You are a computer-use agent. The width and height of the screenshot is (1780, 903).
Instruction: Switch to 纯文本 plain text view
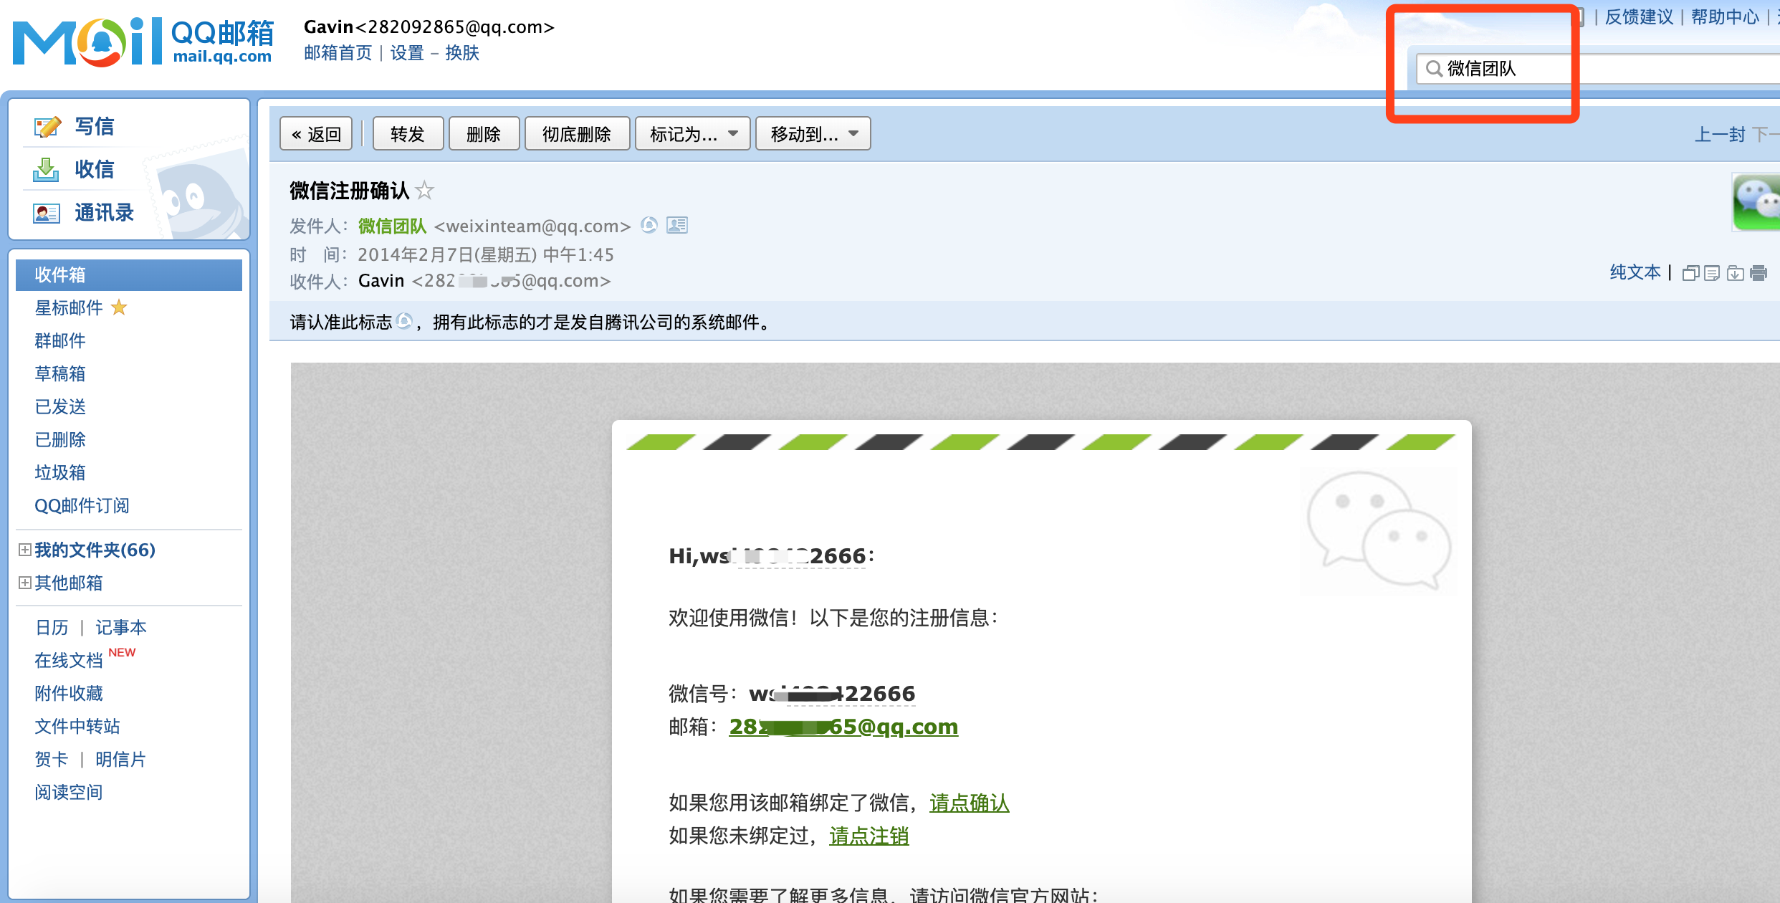pos(1635,272)
